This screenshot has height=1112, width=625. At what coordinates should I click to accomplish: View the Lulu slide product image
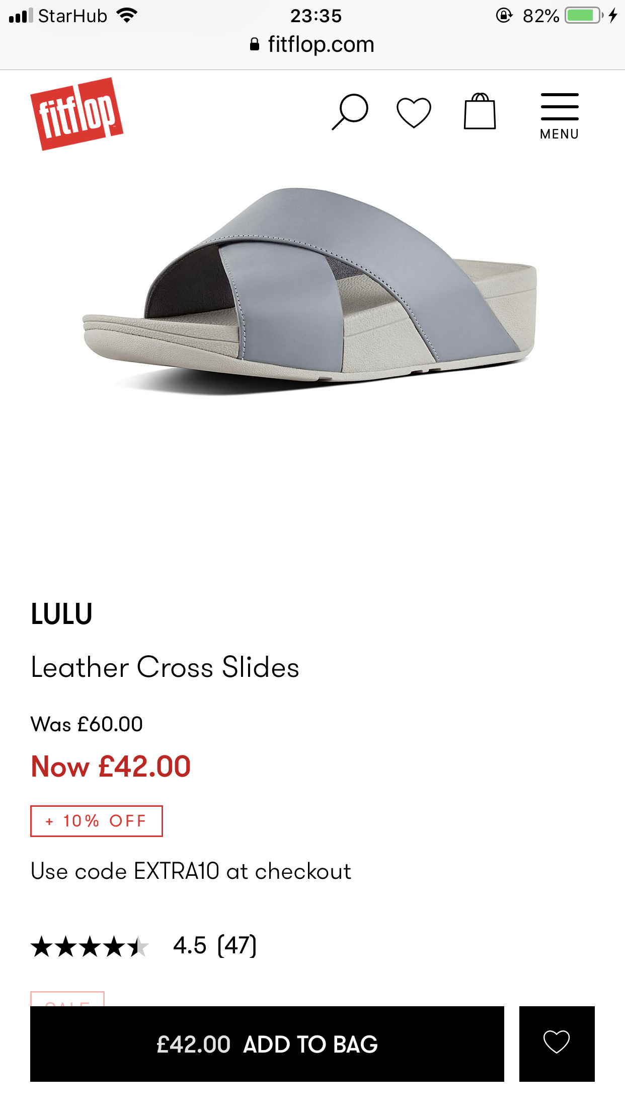pos(310,291)
